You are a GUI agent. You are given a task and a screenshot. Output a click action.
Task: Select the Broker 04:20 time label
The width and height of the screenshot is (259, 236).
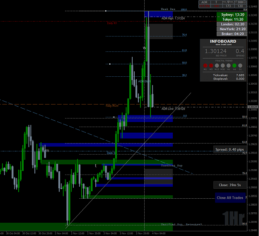click(x=232, y=34)
